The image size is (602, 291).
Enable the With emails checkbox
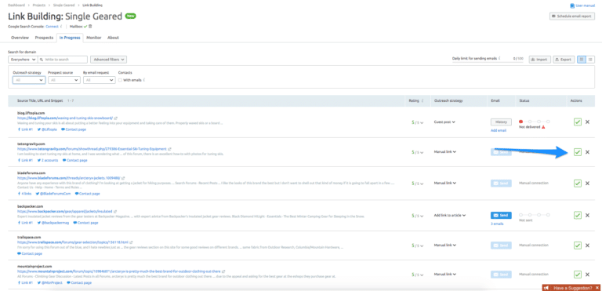click(x=120, y=80)
